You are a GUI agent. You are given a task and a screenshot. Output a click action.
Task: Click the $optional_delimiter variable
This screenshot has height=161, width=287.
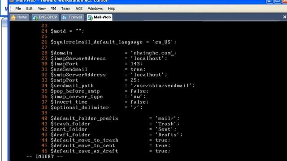click(x=80, y=107)
